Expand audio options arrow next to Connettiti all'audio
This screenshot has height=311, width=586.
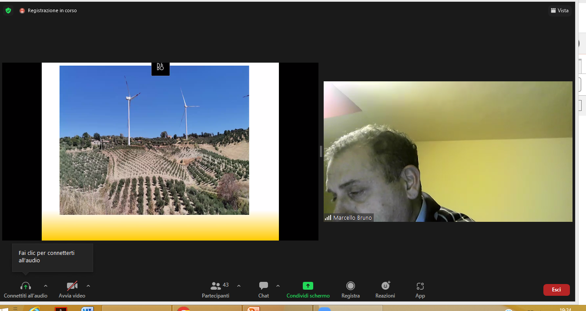coord(46,286)
